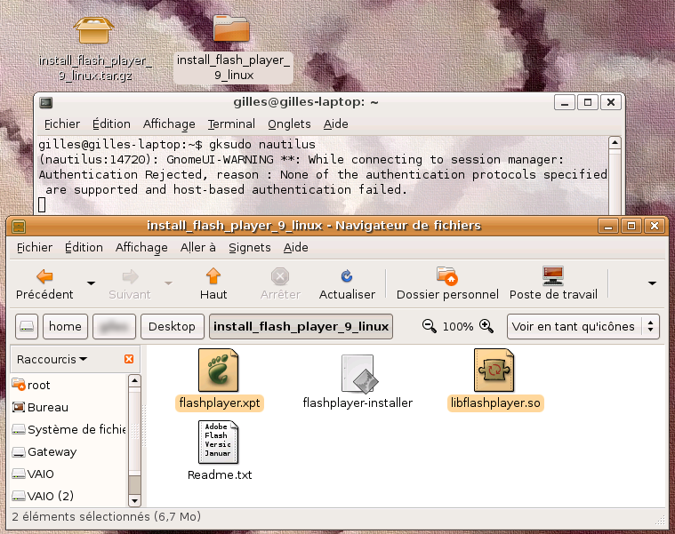675x534 pixels.
Task: Refresh with the Actualiser icon
Action: (347, 276)
